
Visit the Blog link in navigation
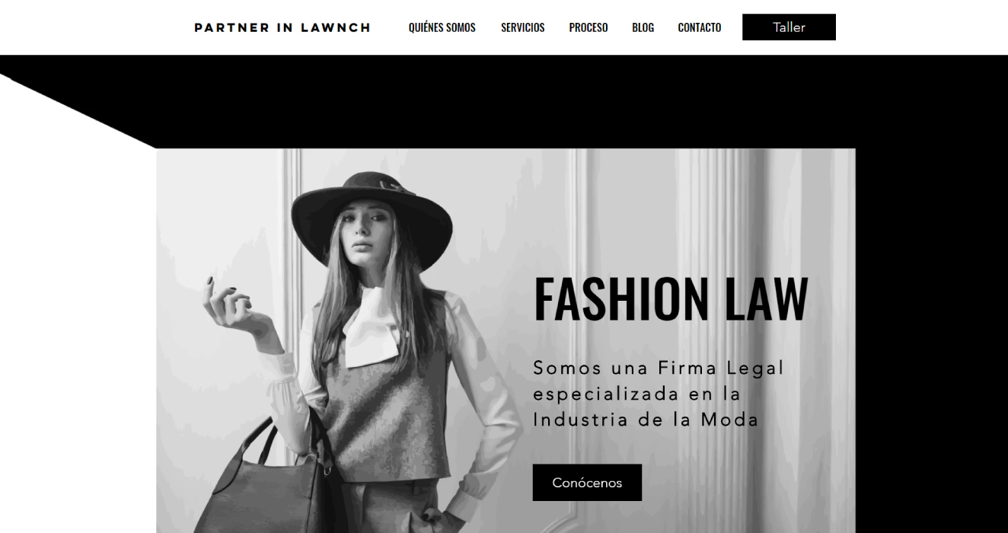point(643,27)
